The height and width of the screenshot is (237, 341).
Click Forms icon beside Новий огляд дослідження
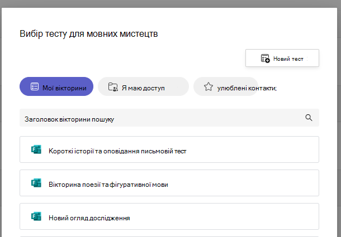pyautogui.click(x=36, y=216)
